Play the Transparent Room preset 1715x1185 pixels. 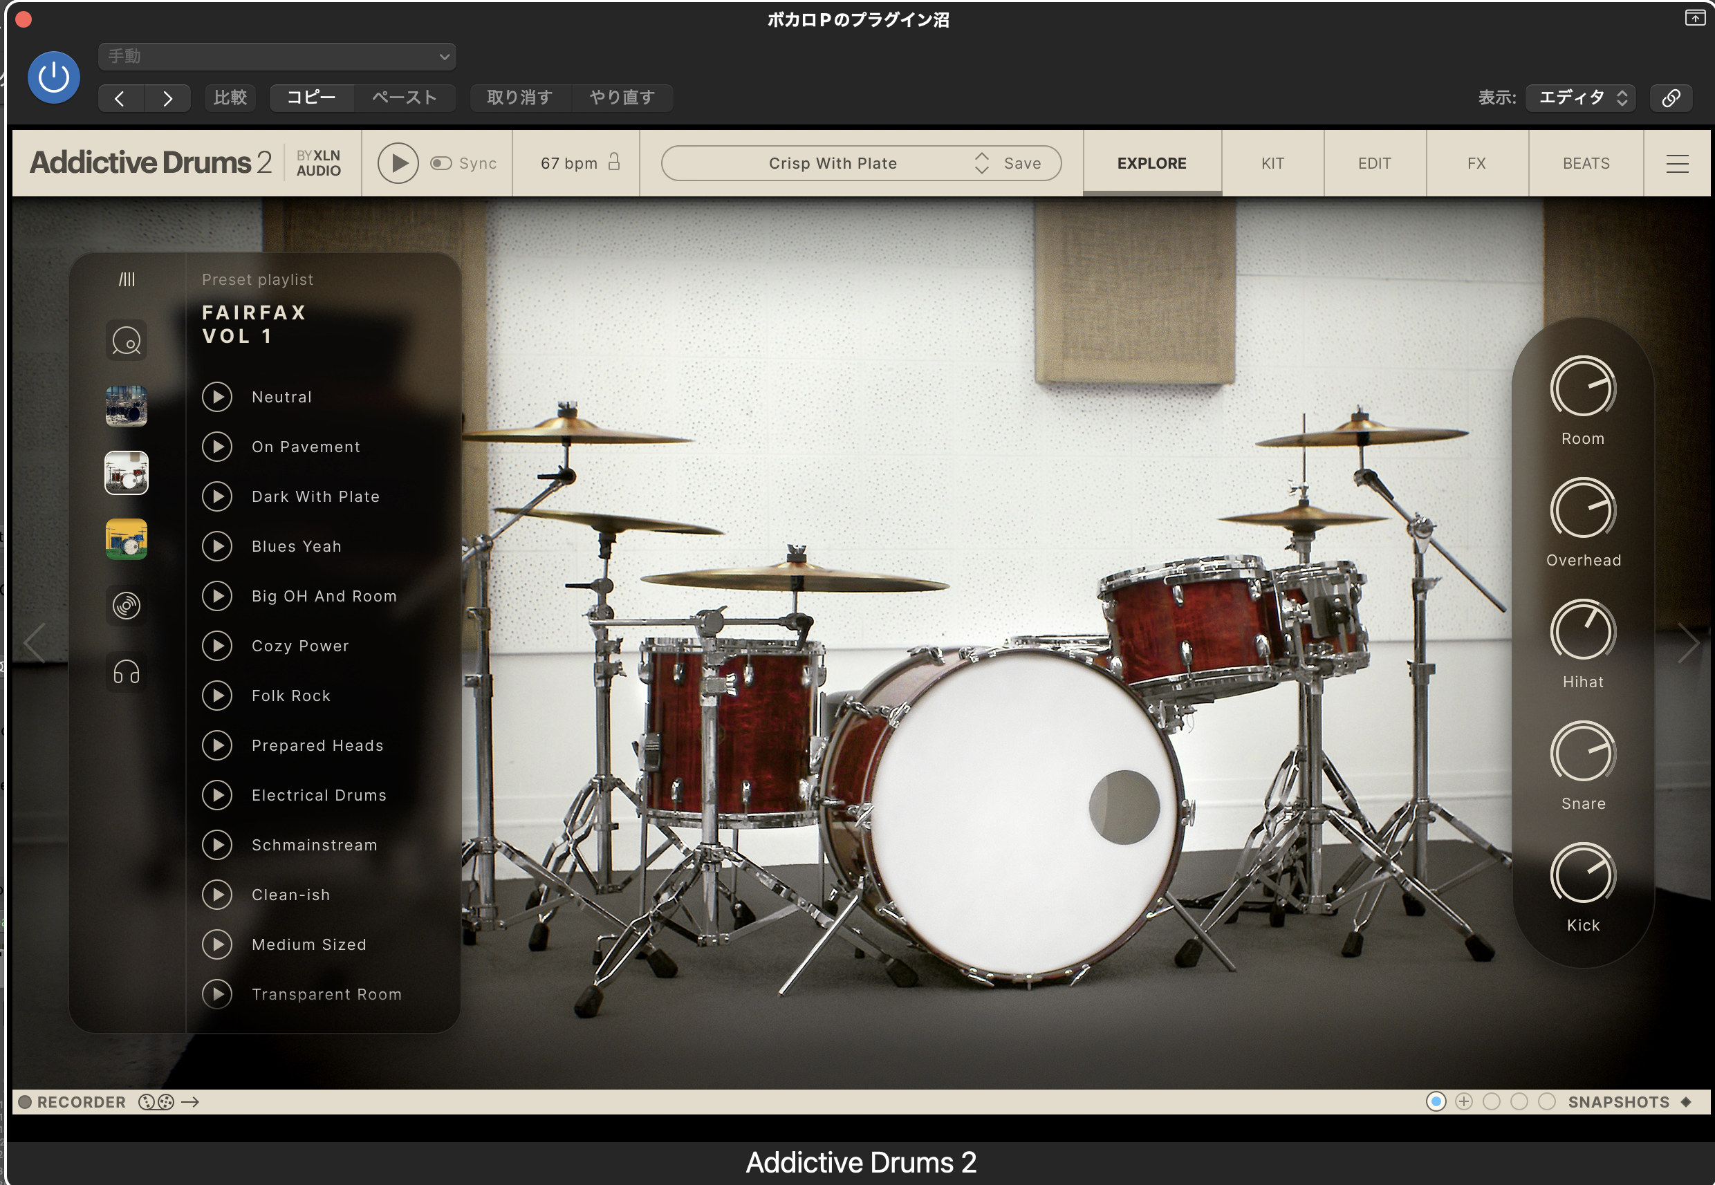[218, 994]
